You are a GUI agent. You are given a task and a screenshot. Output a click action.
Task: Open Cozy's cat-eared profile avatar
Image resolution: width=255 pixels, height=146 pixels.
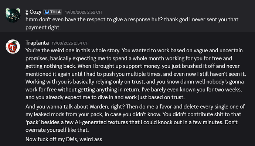(13, 15)
